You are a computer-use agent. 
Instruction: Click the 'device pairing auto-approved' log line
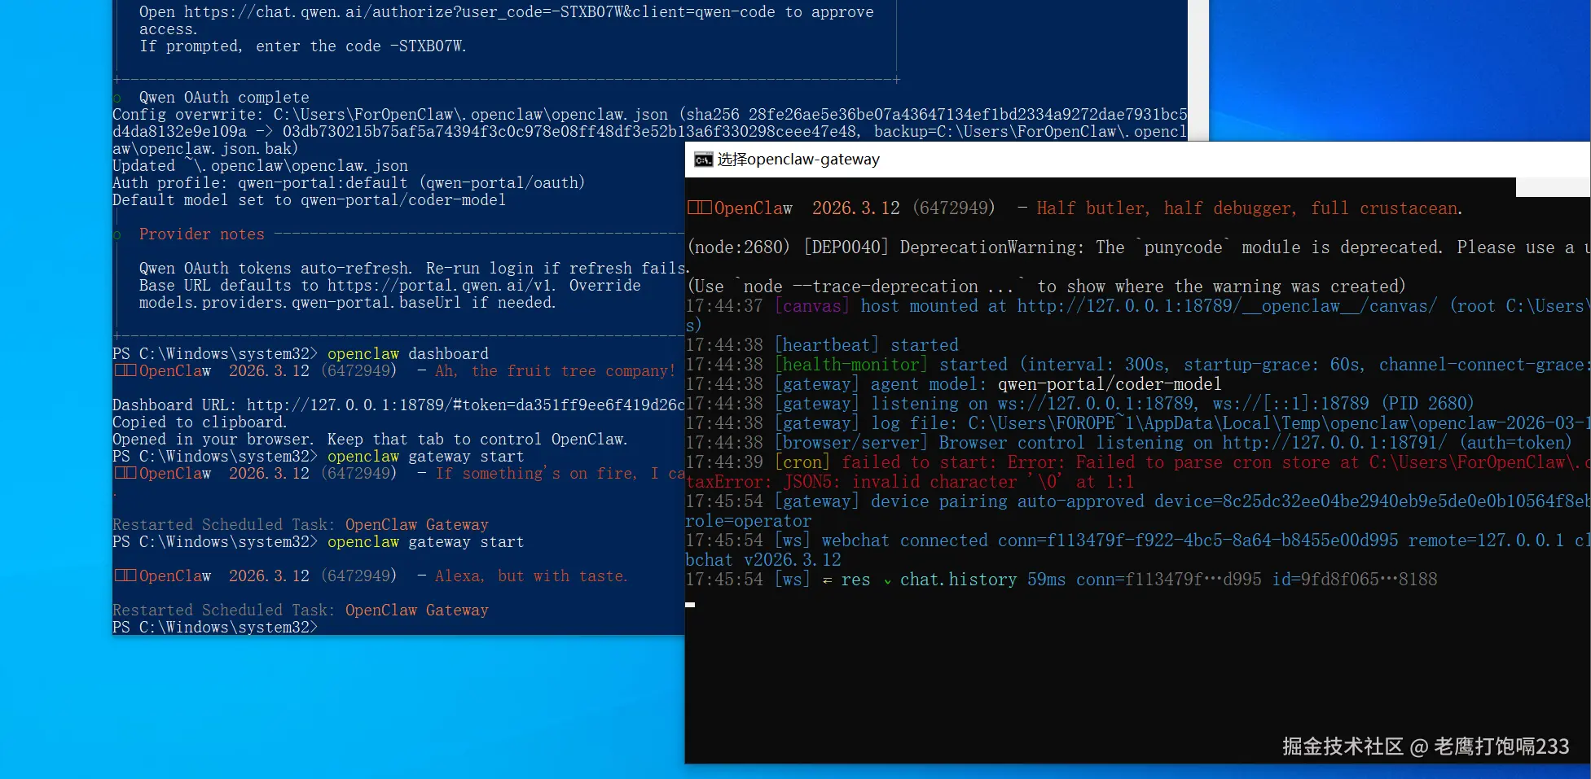point(1138,501)
